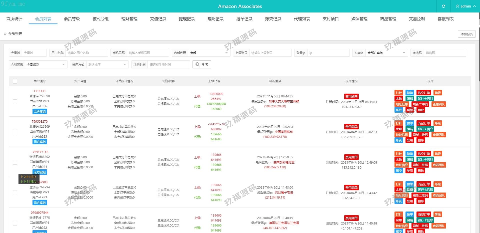Open 银行卡信息 for user id 924
Screen dimensions: 480x233
click(425, 160)
